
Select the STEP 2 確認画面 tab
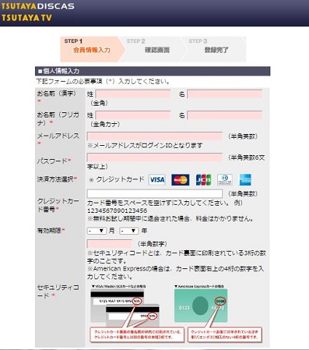(x=153, y=49)
